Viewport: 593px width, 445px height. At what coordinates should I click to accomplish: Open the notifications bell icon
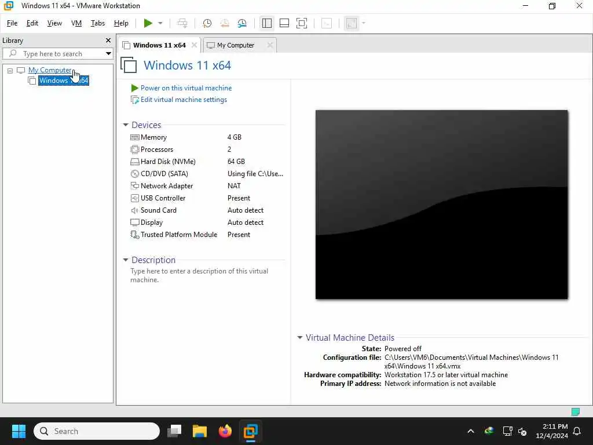point(577,431)
